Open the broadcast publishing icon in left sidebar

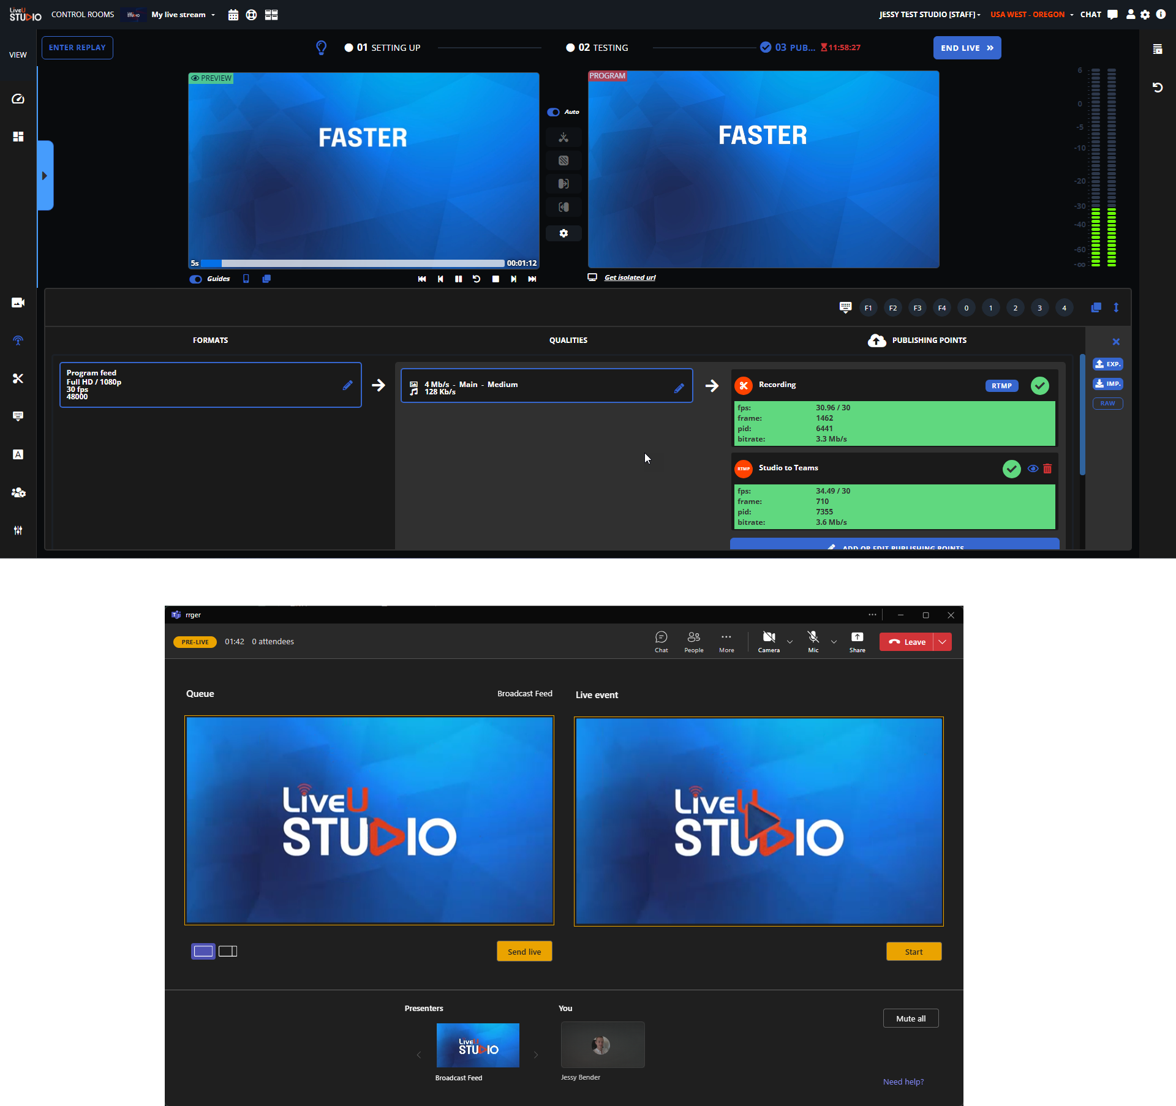[18, 340]
